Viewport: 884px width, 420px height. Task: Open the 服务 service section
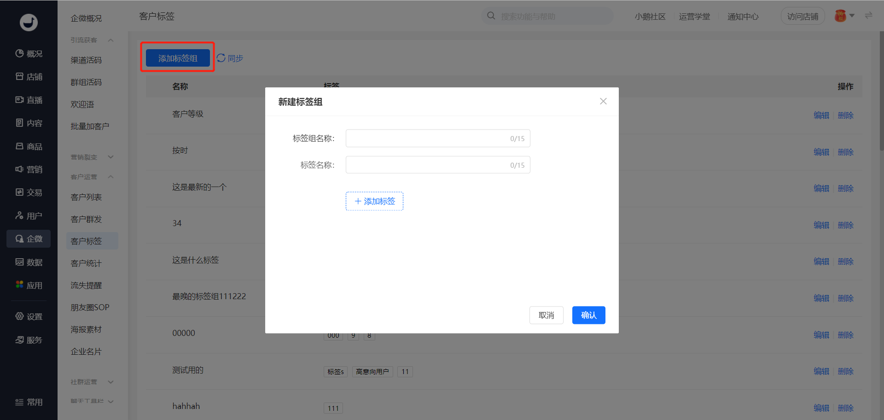[x=29, y=340]
